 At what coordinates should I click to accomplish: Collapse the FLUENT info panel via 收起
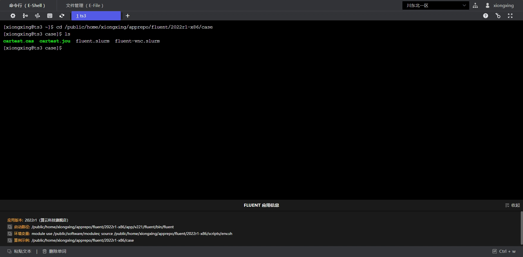click(x=512, y=205)
